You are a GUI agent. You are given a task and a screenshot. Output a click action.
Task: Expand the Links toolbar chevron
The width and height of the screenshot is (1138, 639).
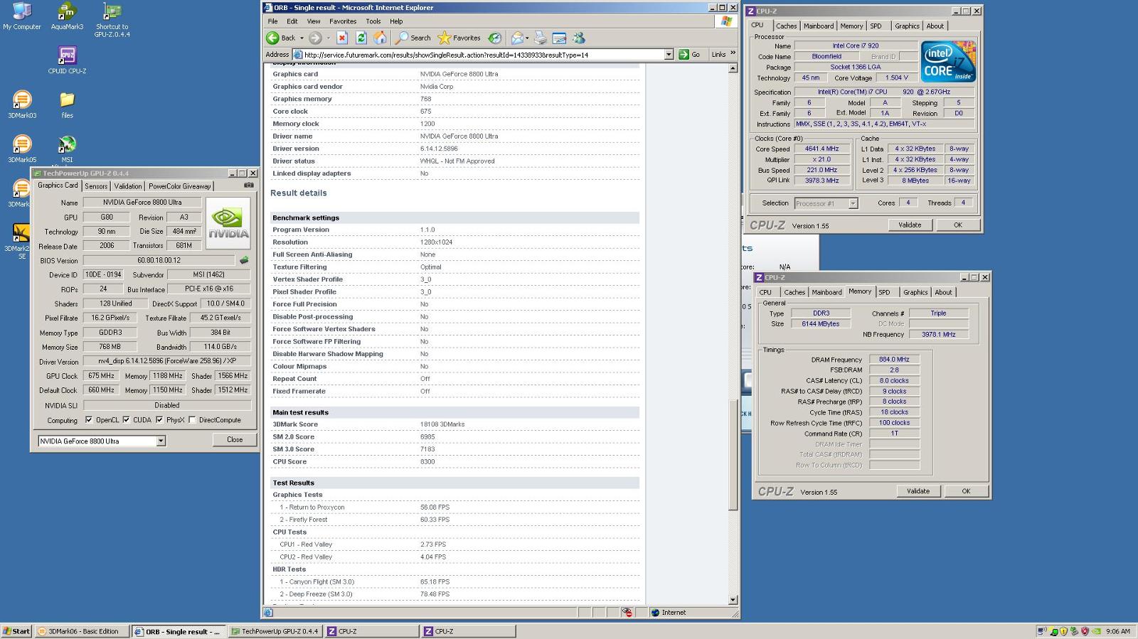(x=733, y=53)
